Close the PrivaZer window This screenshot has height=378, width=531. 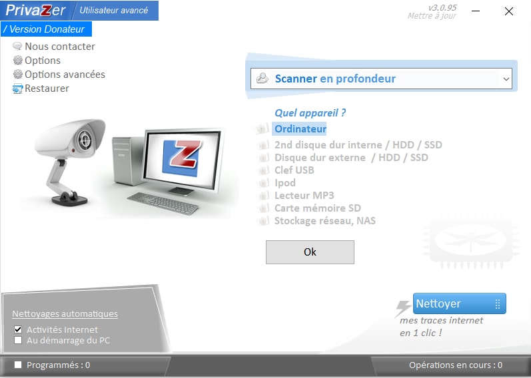508,11
